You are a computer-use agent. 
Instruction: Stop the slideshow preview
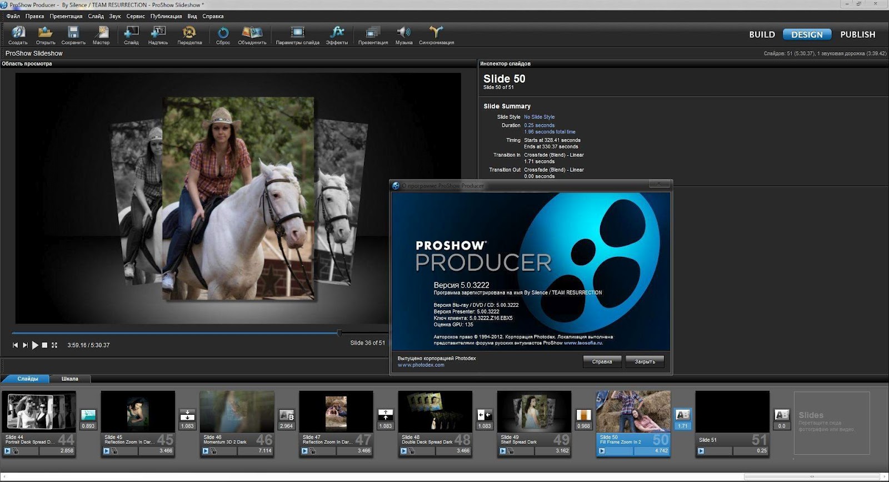pyautogui.click(x=45, y=345)
